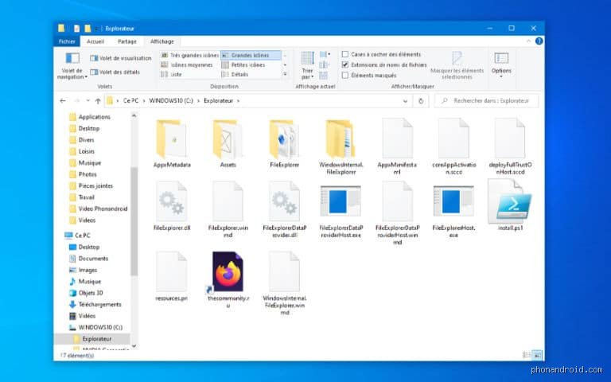Open Objets 3D in navigation pane
Viewport: 611px width, 382px height.
point(86,293)
